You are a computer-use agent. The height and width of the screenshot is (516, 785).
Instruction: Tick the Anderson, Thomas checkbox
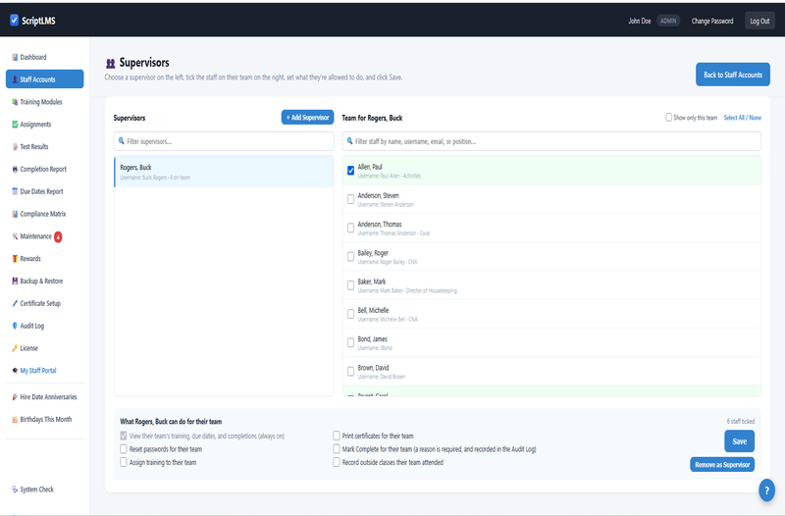tap(350, 228)
